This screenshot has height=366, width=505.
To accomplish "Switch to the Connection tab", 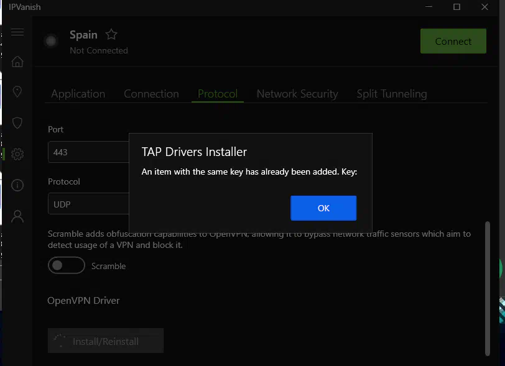I will [151, 94].
